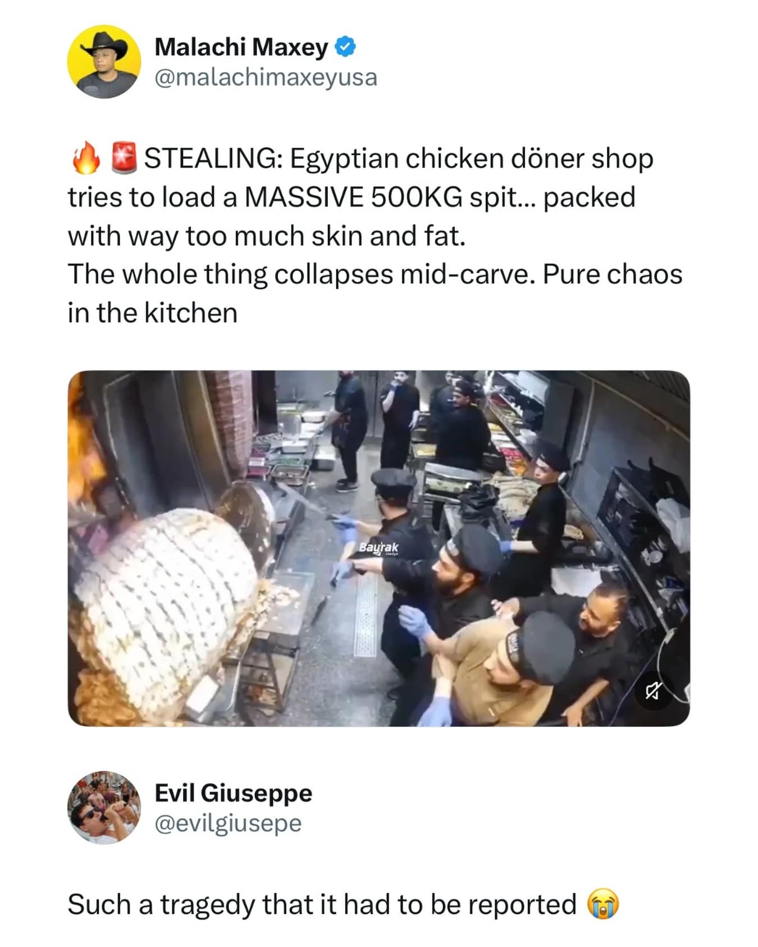The width and height of the screenshot is (758, 947).
Task: Click the flames in the video's corner
Action: 85,443
